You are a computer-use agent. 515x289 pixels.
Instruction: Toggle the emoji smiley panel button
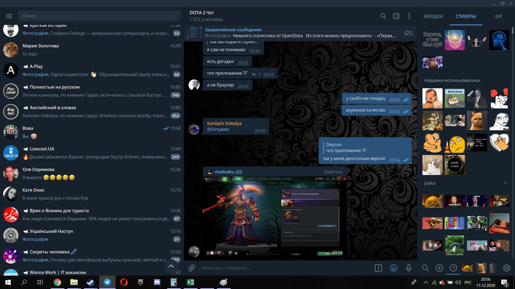click(393, 268)
